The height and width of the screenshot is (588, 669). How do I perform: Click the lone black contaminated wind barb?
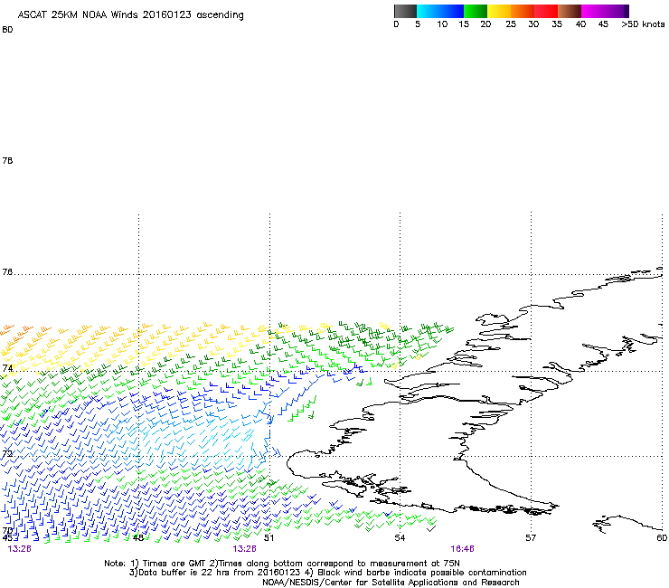tap(431, 528)
